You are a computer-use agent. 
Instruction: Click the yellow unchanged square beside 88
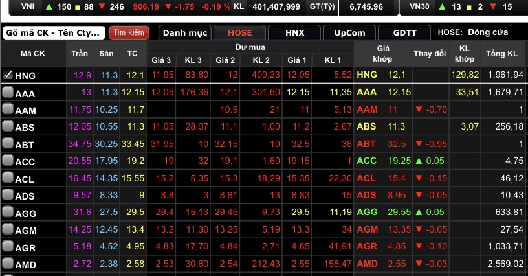[78, 7]
